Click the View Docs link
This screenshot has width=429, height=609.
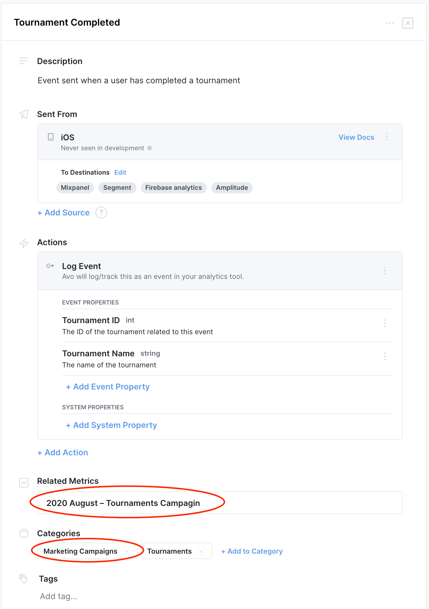pyautogui.click(x=356, y=137)
